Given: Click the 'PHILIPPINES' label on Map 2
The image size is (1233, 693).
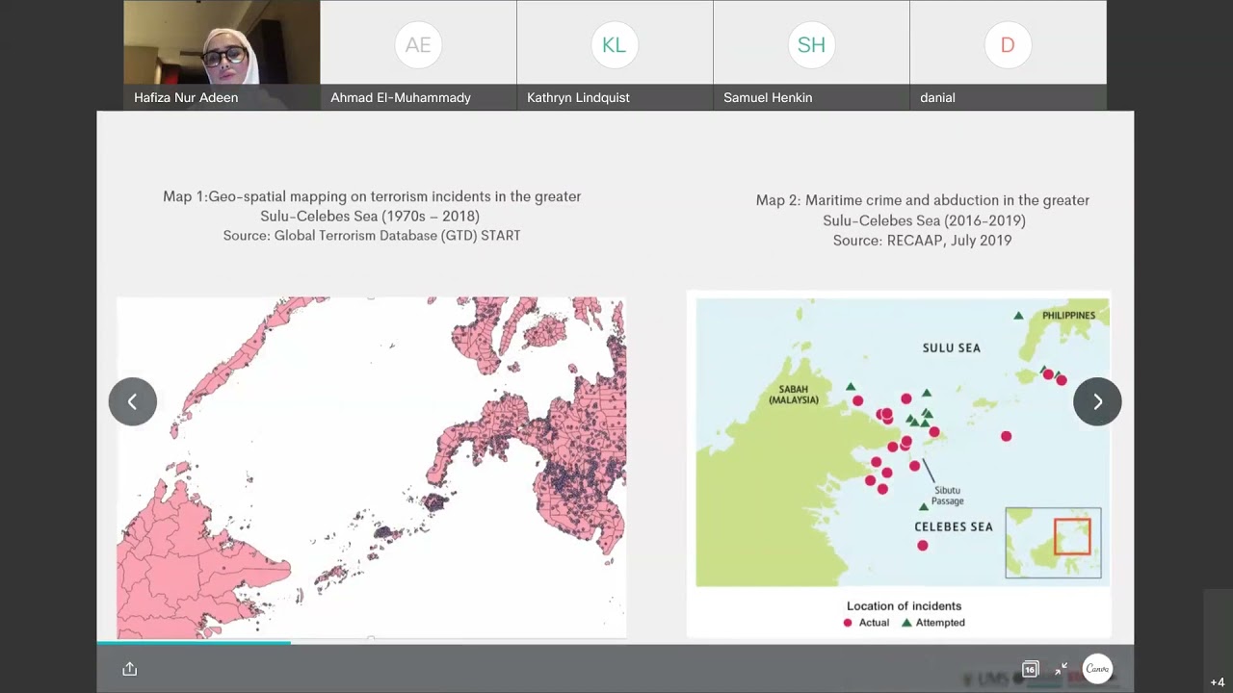Looking at the screenshot, I should [1068, 316].
